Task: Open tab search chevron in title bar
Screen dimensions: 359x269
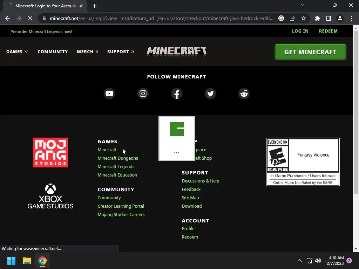Action: coord(303,5)
